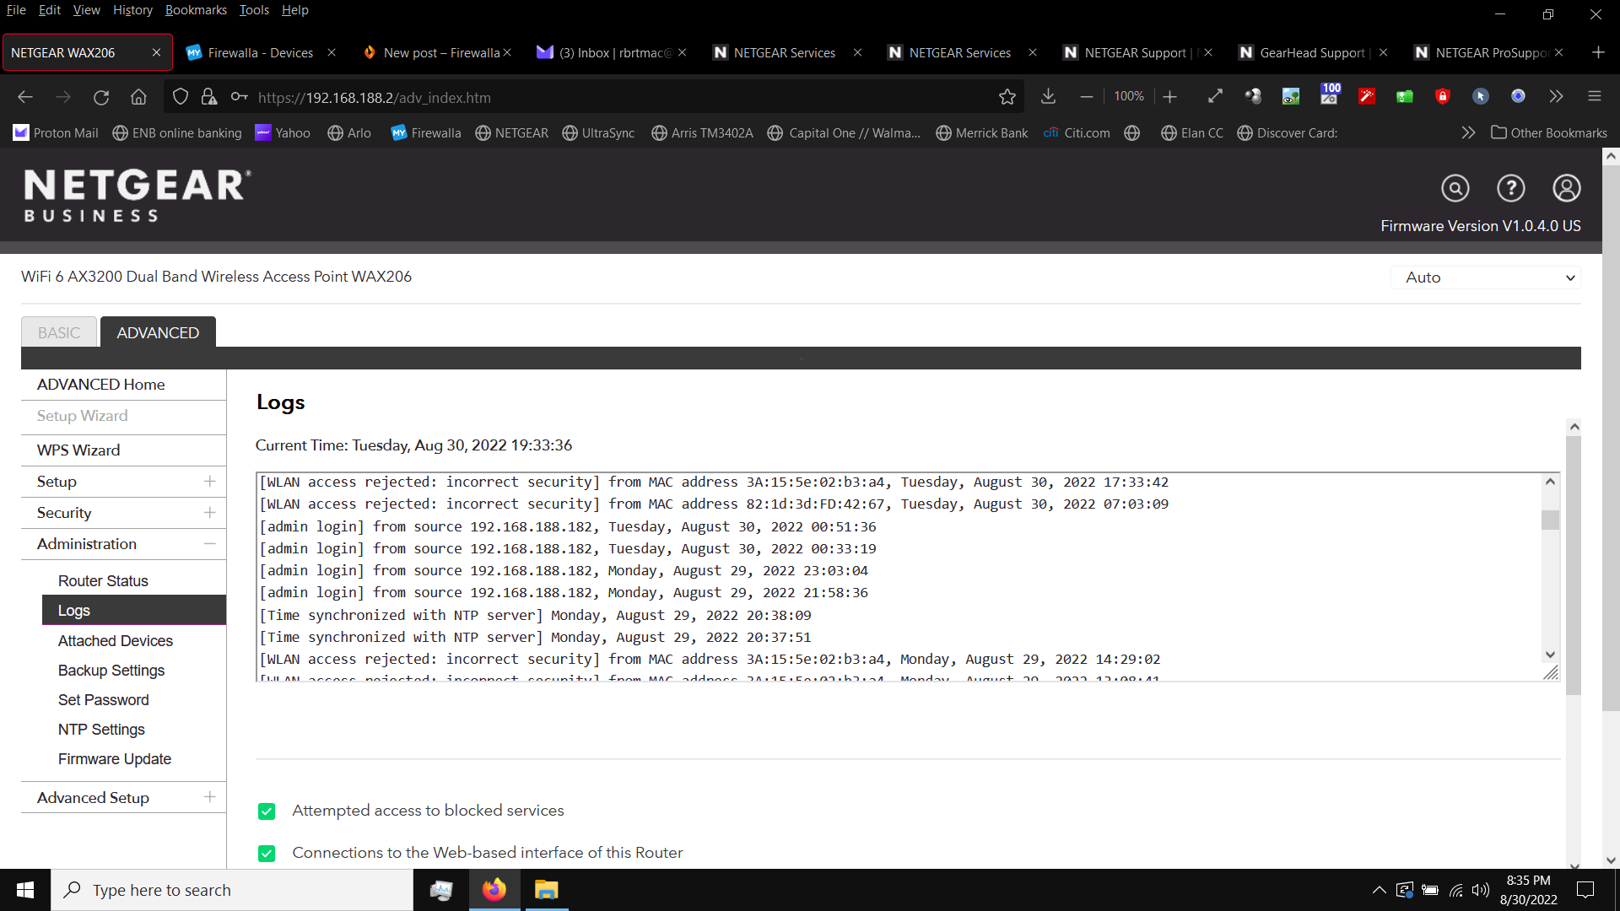Image resolution: width=1620 pixels, height=911 pixels.
Task: Click the user account profile icon
Action: 1566,188
